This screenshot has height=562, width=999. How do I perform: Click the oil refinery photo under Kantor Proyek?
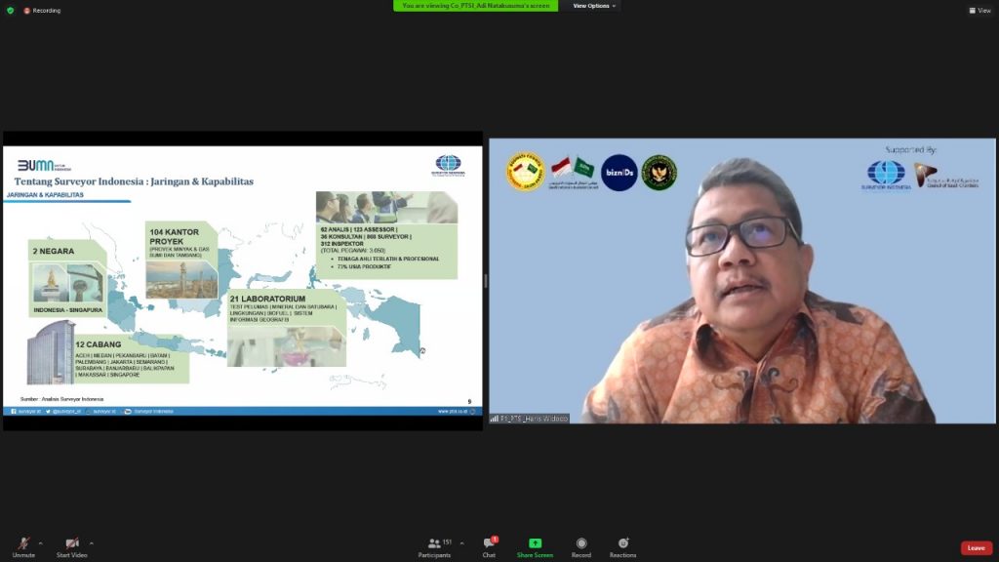click(x=181, y=279)
